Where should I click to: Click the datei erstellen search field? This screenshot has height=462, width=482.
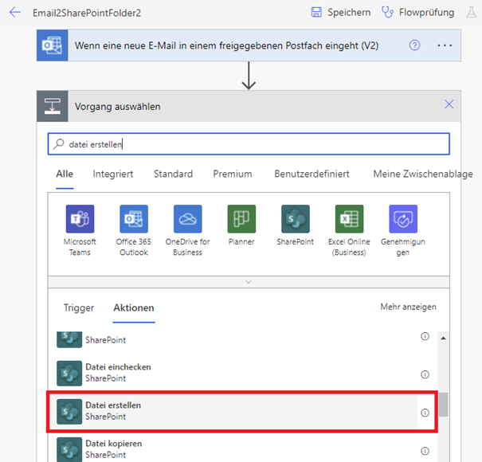point(249,144)
